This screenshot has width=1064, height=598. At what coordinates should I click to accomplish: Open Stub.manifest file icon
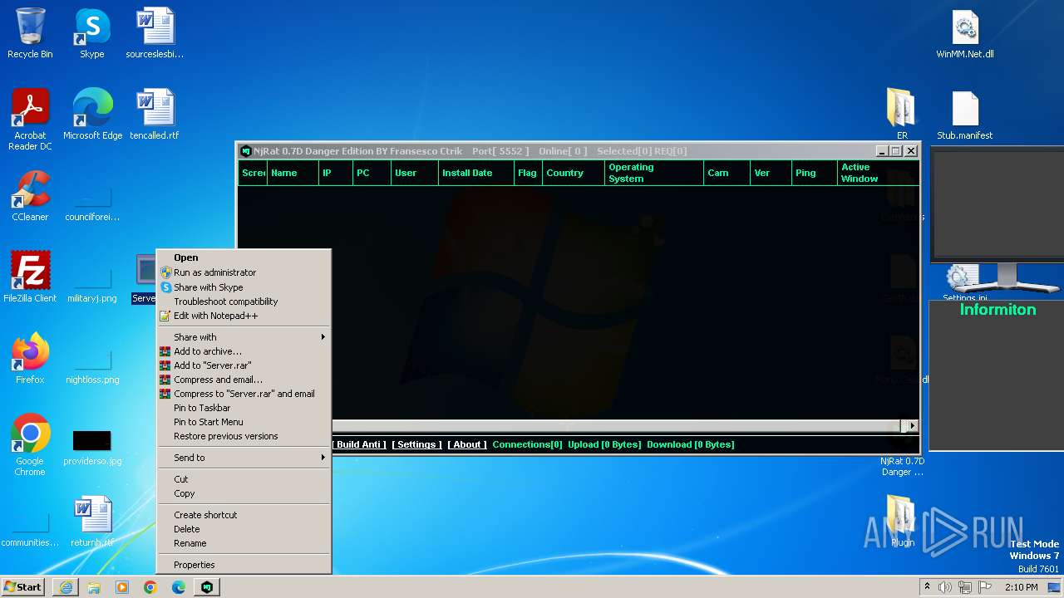point(965,115)
